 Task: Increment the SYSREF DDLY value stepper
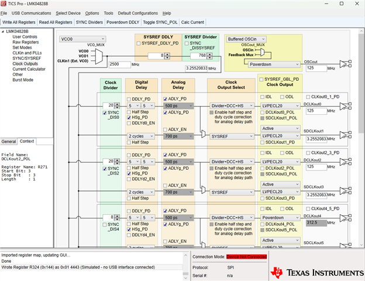click(167, 54)
